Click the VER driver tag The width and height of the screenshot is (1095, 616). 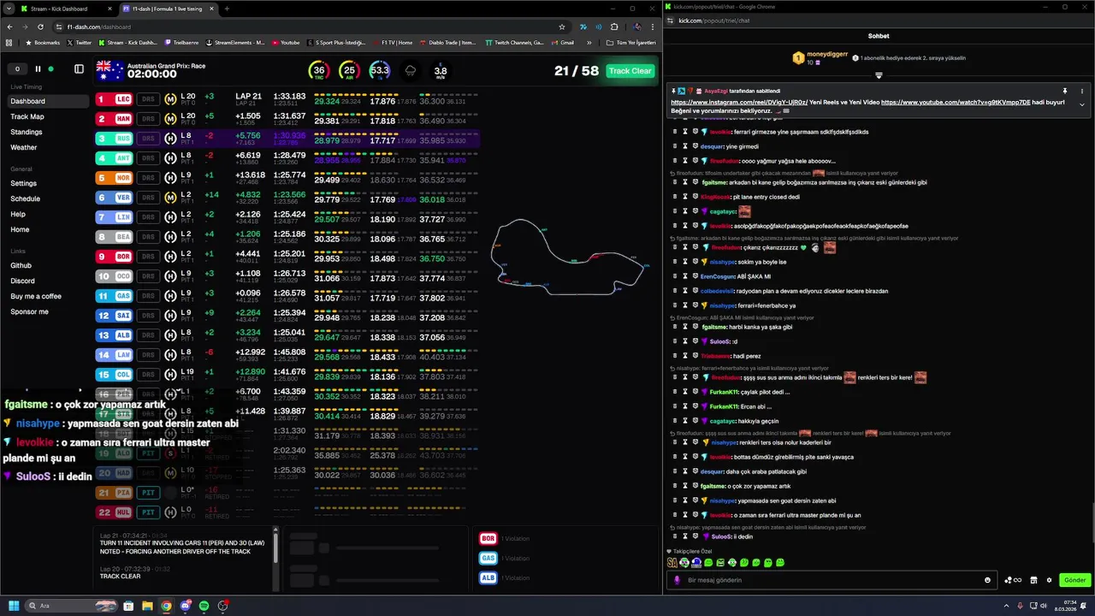114,198
